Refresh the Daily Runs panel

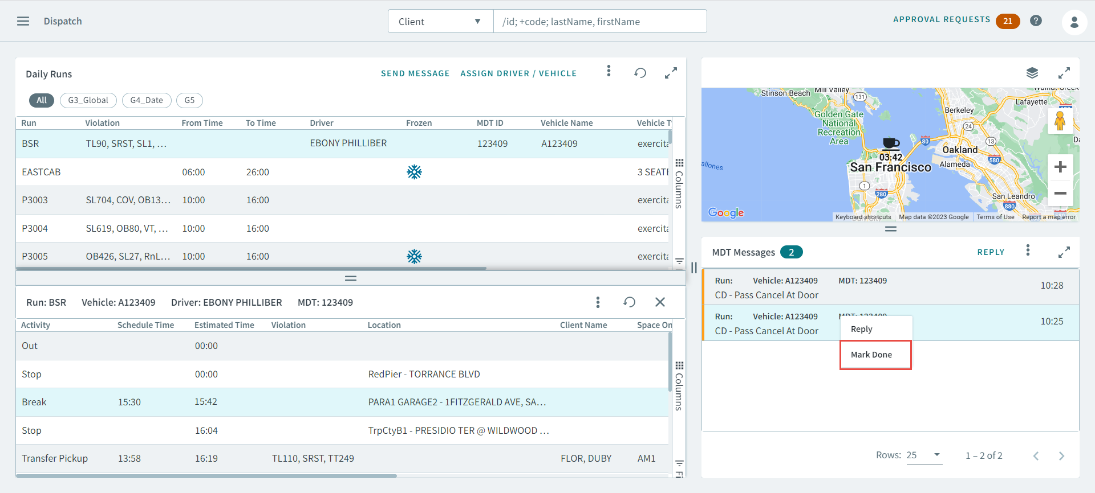(x=640, y=73)
